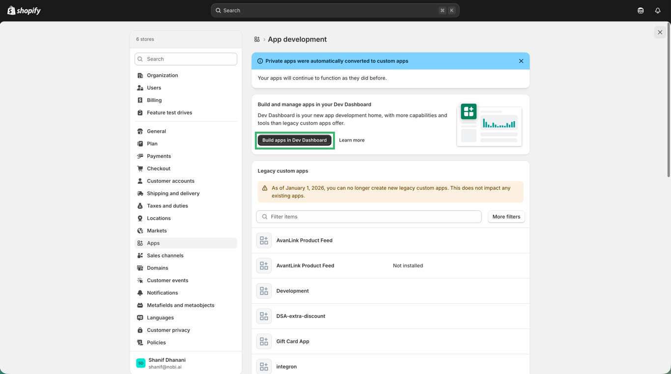Select Apps in the settings sidebar
Image resolution: width=671 pixels, height=374 pixels.
point(186,243)
